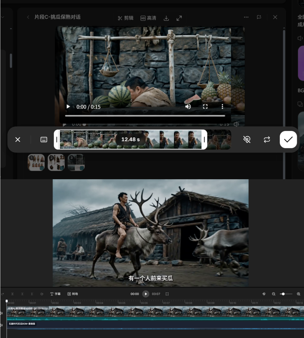Zoom in the timeline with the plus magnifier
This screenshot has width=304, height=338.
(298, 294)
